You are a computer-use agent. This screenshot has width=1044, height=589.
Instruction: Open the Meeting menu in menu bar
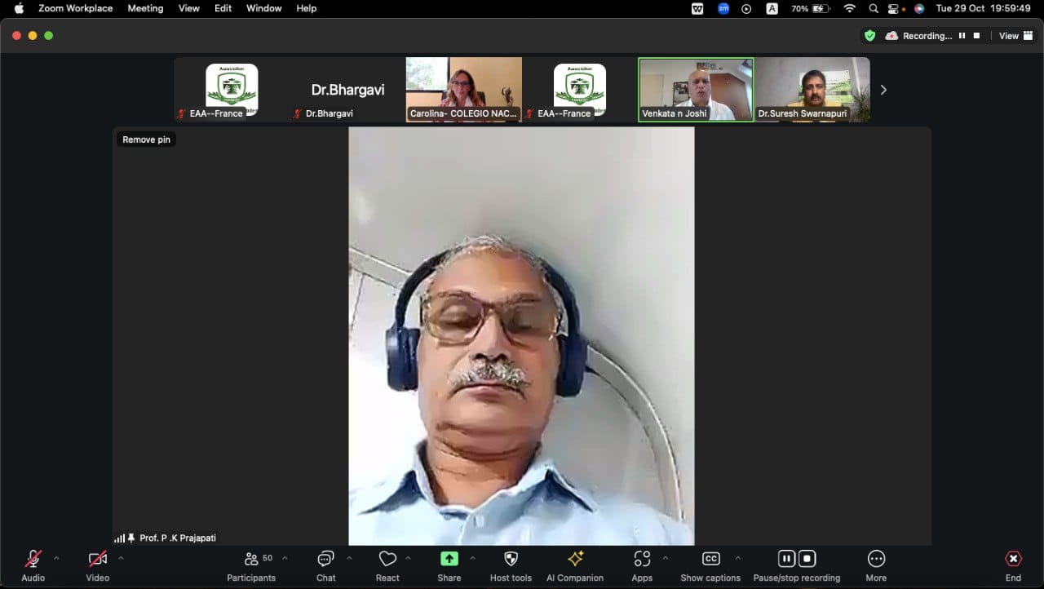pos(145,8)
